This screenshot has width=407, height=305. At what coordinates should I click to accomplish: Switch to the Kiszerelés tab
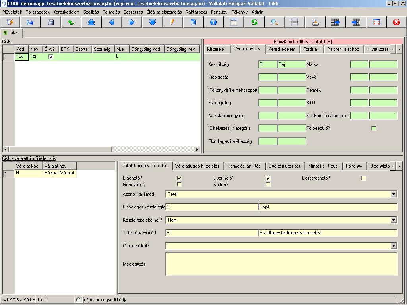point(217,49)
